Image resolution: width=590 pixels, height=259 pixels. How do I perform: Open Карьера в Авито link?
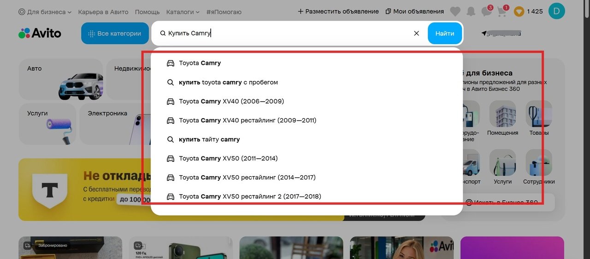(103, 12)
